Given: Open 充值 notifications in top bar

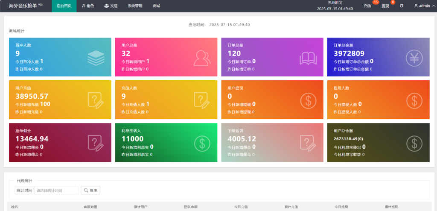Looking at the screenshot, I should (367, 6).
